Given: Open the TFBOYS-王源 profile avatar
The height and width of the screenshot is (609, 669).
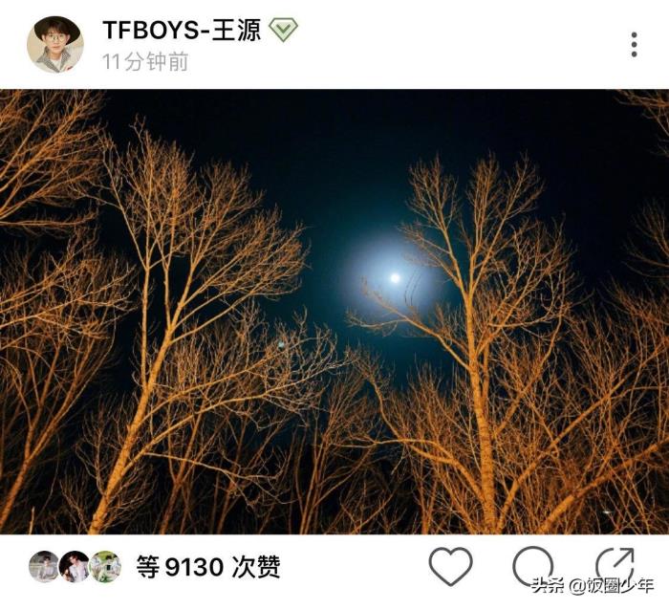Looking at the screenshot, I should pyautogui.click(x=55, y=44).
